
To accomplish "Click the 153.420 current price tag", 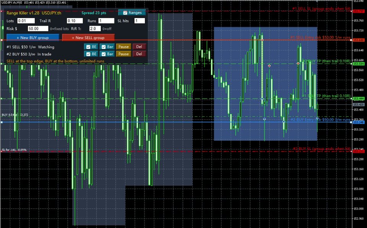I will [x=358, y=104].
